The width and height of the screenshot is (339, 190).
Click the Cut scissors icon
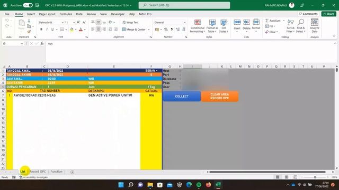pyautogui.click(x=29, y=21)
